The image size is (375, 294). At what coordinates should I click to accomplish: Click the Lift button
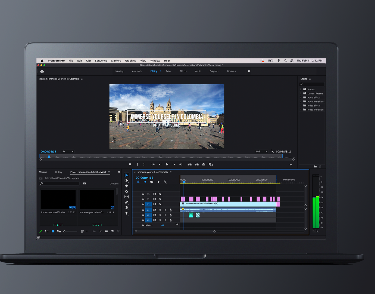[x=190, y=164]
